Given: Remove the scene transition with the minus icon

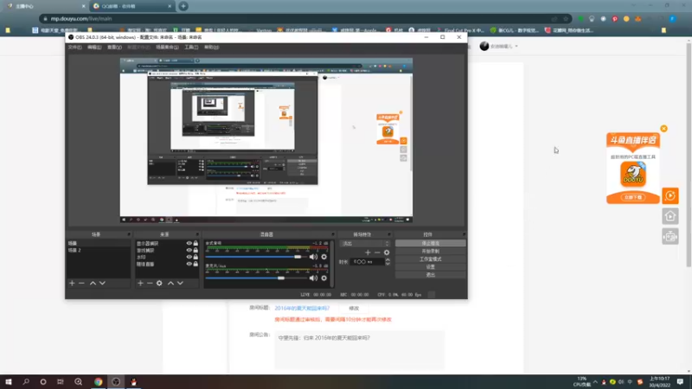Looking at the screenshot, I should coord(377,252).
